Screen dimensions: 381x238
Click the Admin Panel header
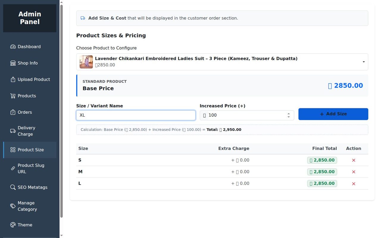coord(30,18)
